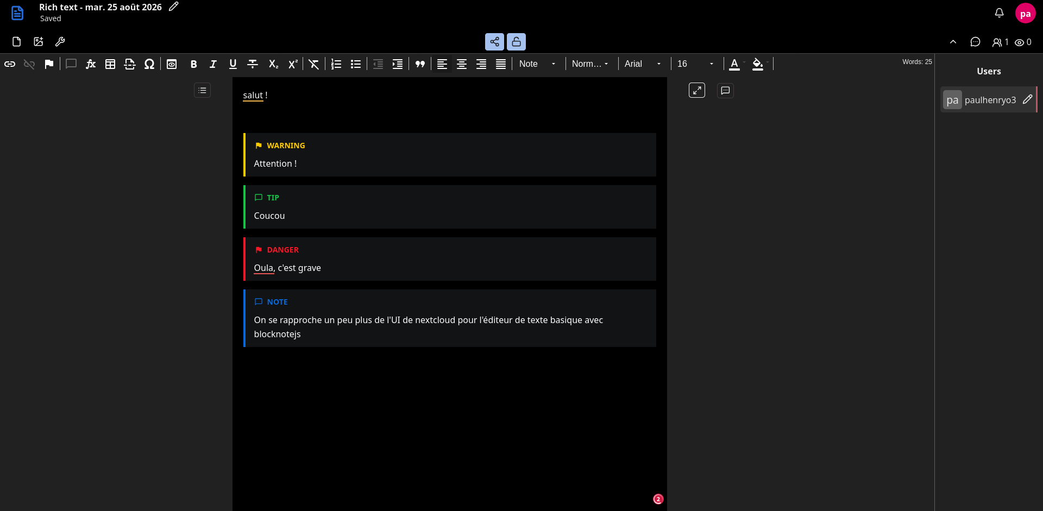Toggle subscript formatting
The image size is (1043, 511).
pos(273,64)
